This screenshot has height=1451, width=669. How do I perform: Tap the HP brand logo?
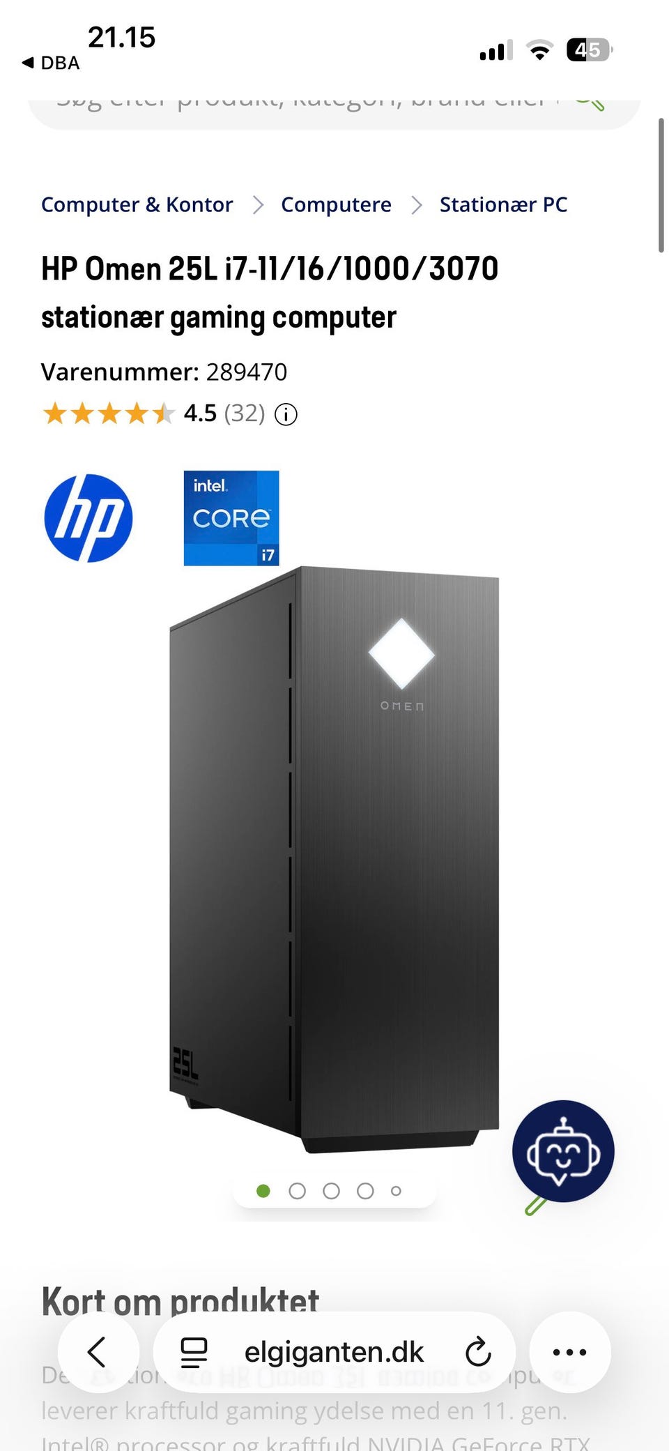[89, 518]
